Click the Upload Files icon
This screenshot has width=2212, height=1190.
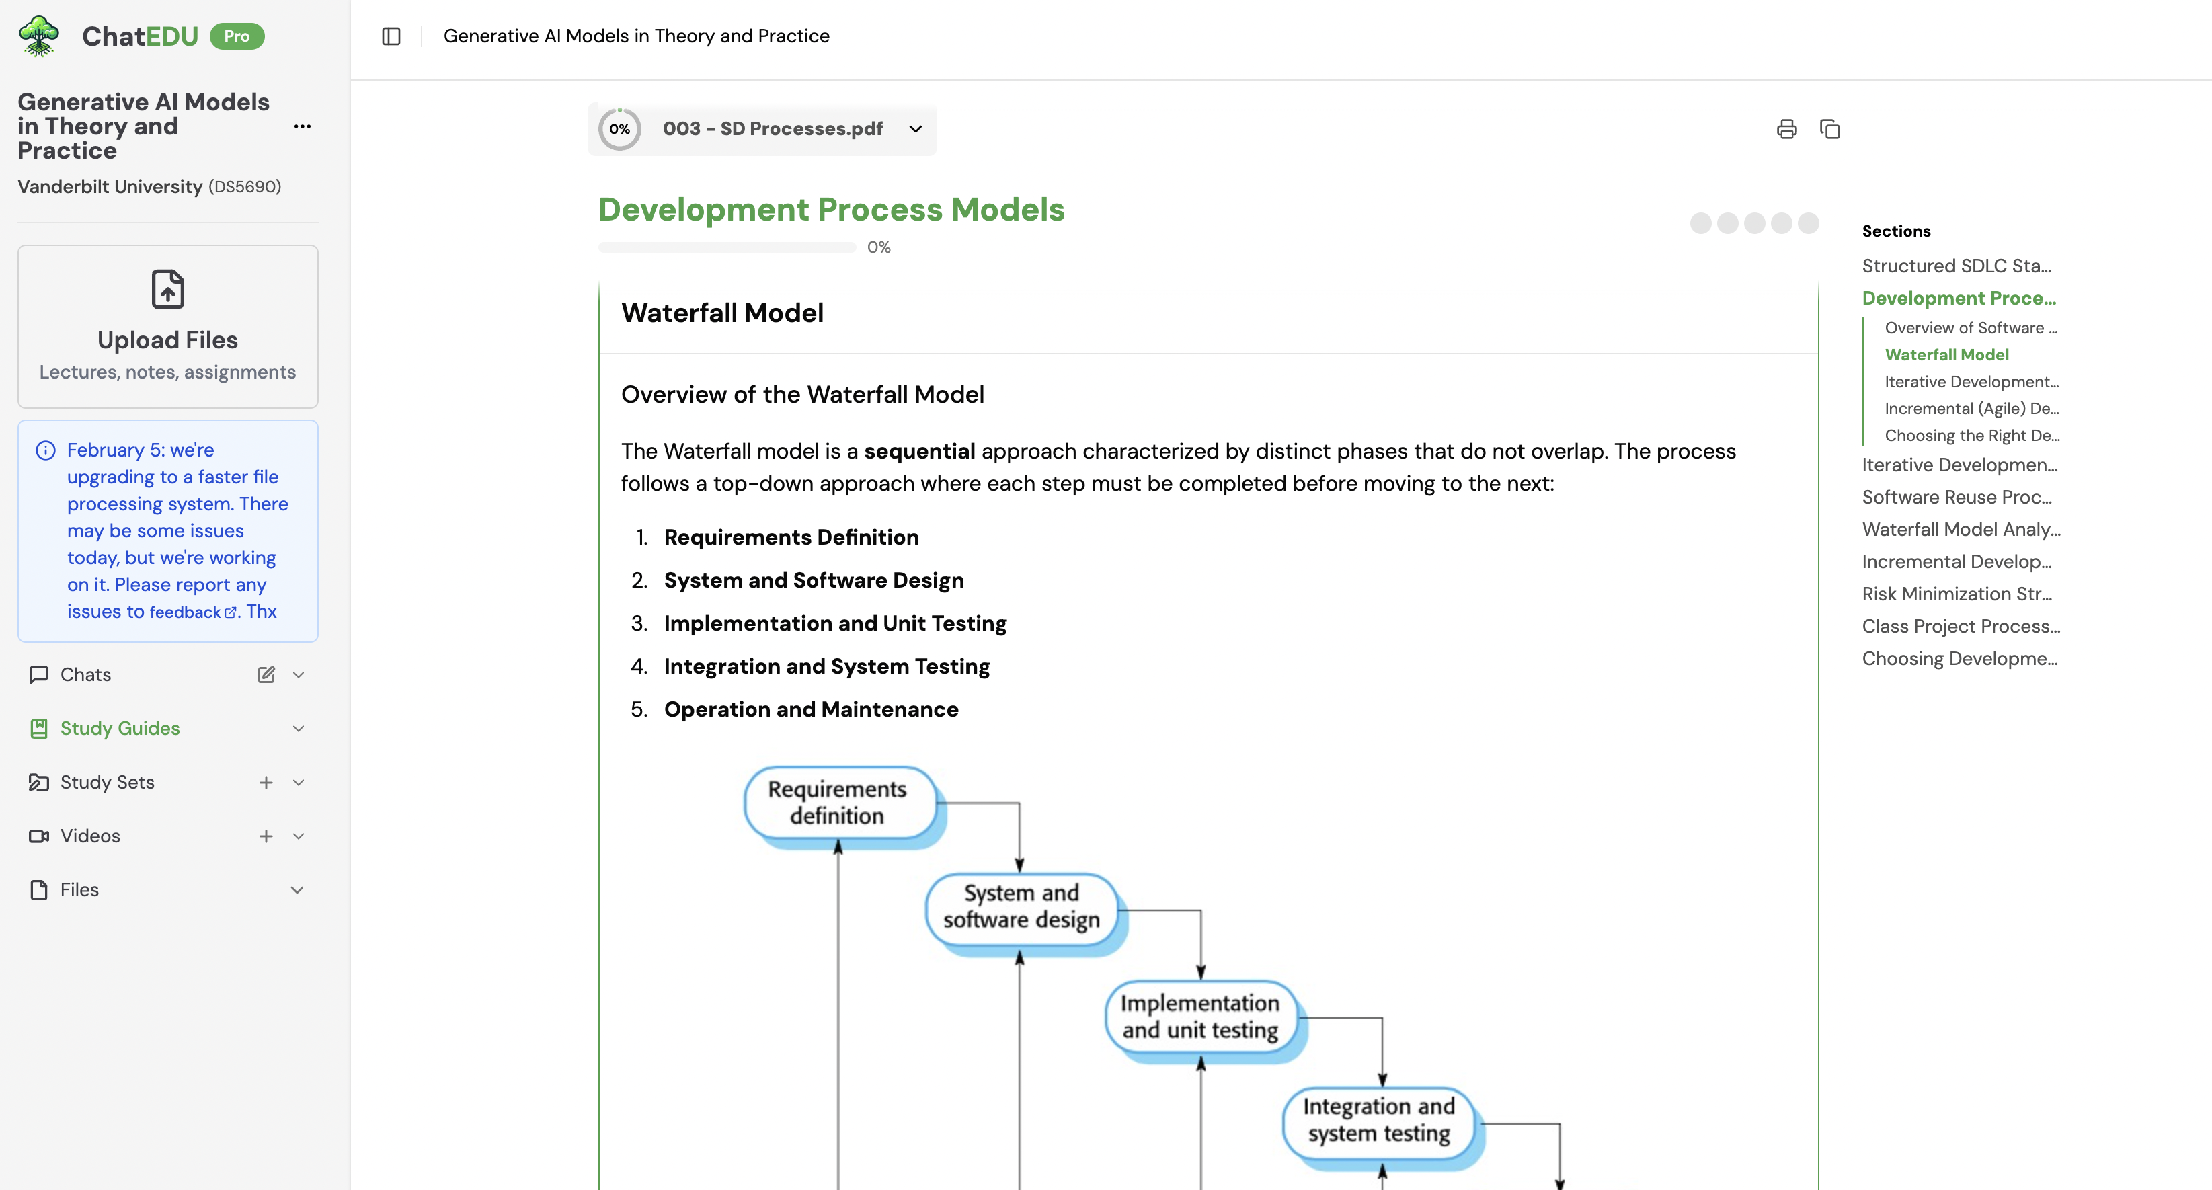(167, 288)
